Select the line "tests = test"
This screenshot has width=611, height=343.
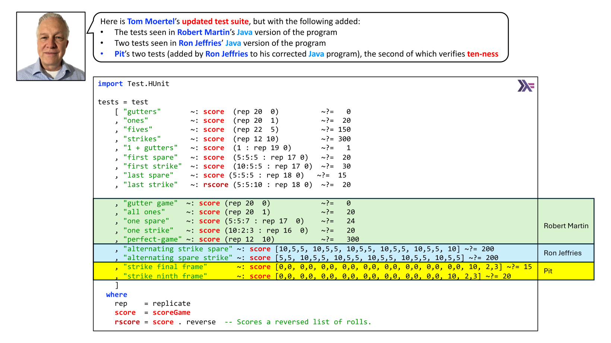123,102
